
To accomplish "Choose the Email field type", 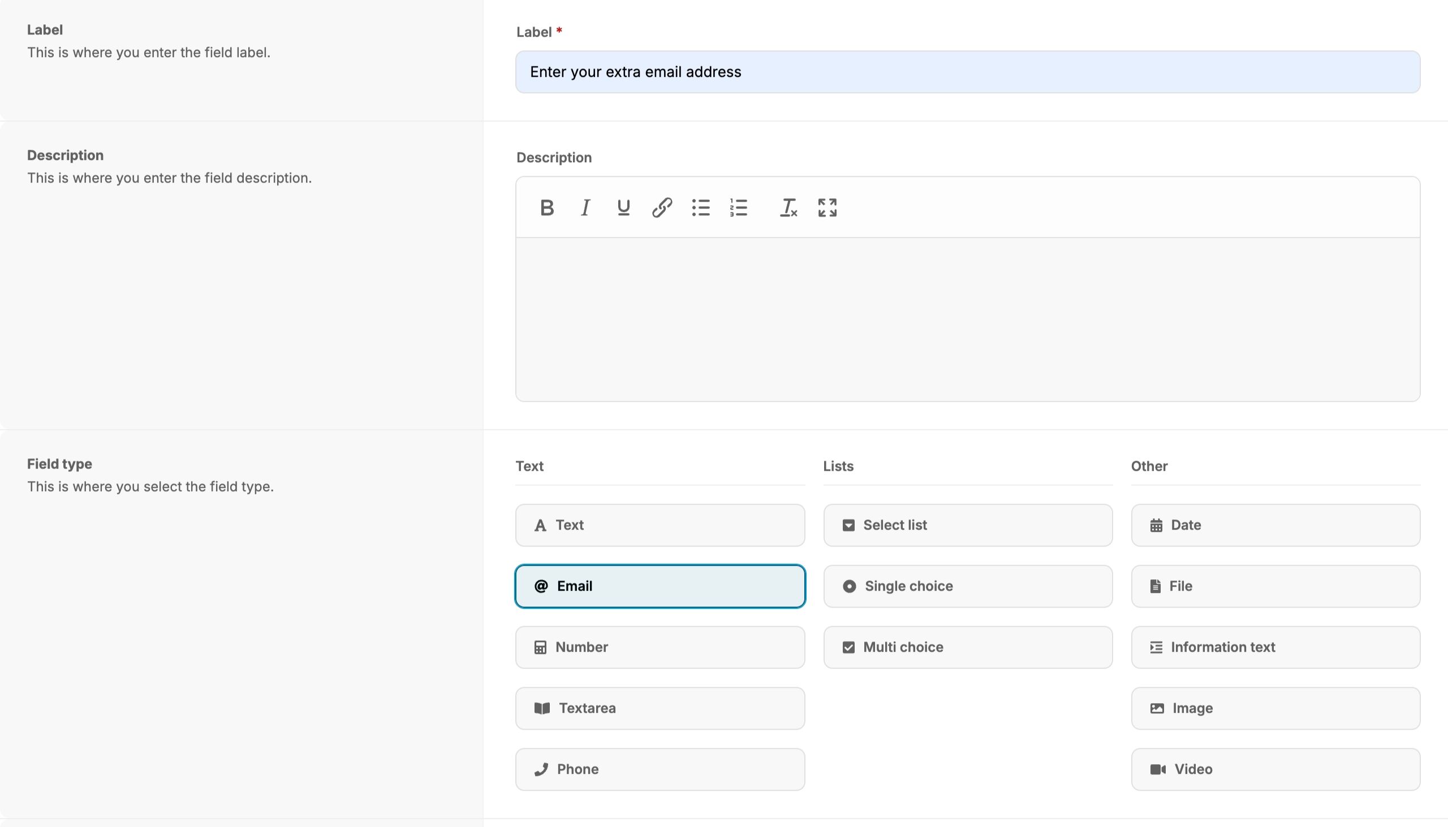I will point(660,586).
